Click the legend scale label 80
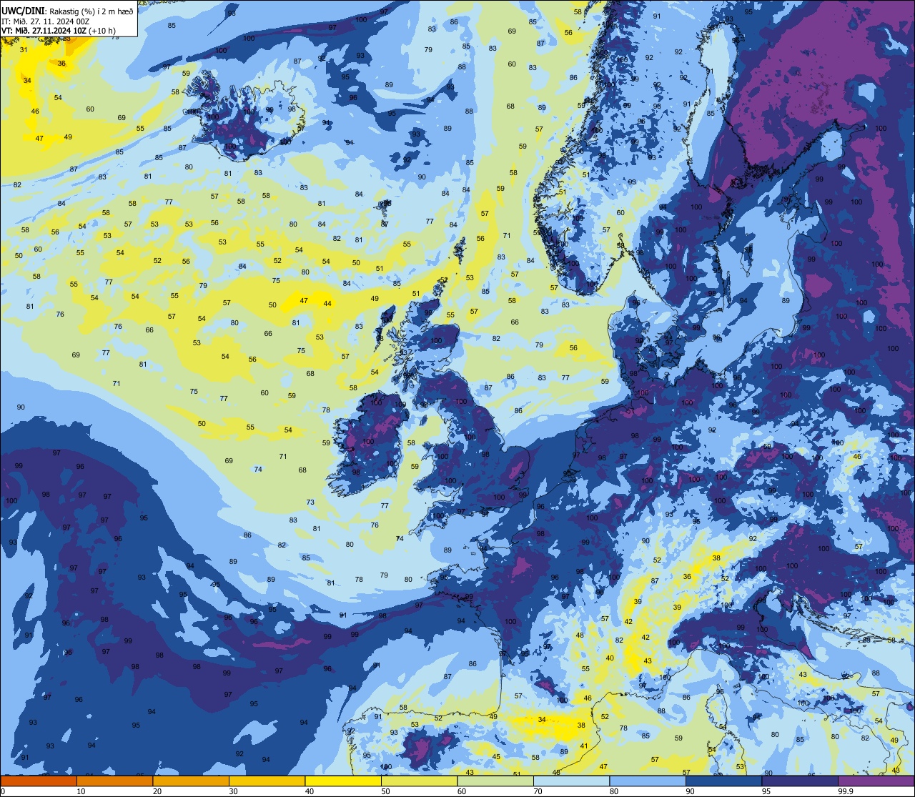Viewport: 915px width, 797px height. click(x=614, y=791)
